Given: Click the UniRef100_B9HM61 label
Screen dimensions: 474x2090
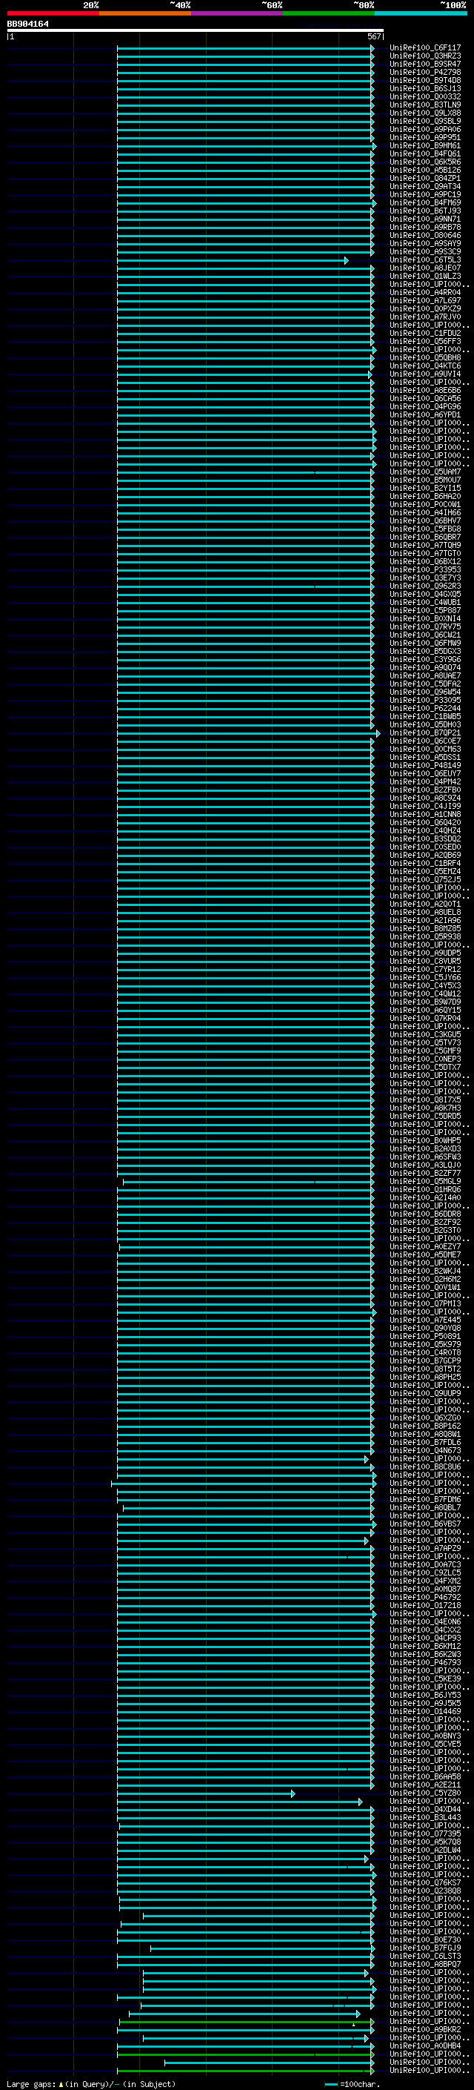Looking at the screenshot, I should (x=425, y=146).
